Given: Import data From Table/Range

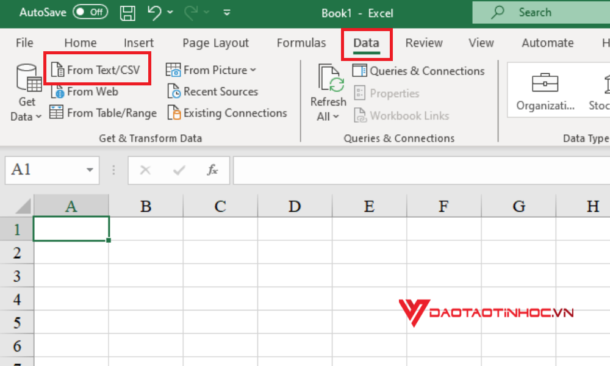Looking at the screenshot, I should click(x=102, y=113).
